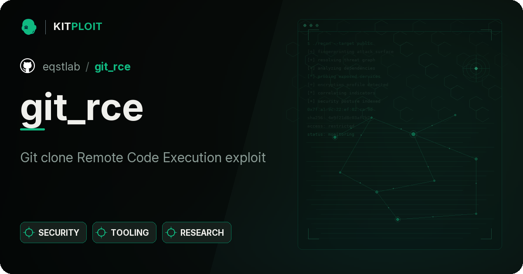Screen dimensions: 523x274
Task: Click the KITPLOIT brand name
Action: coord(78,27)
